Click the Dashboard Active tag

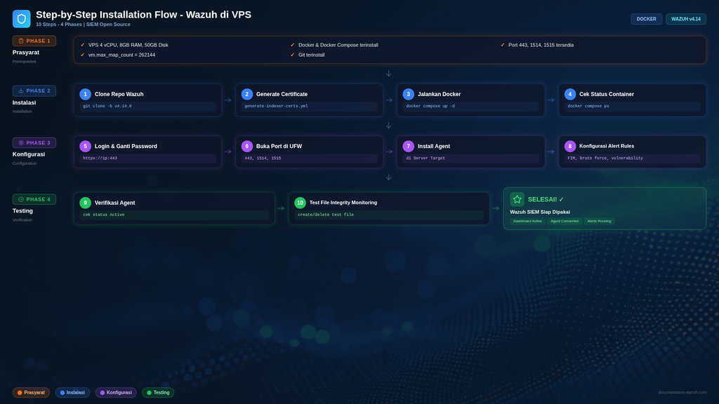pyautogui.click(x=527, y=221)
